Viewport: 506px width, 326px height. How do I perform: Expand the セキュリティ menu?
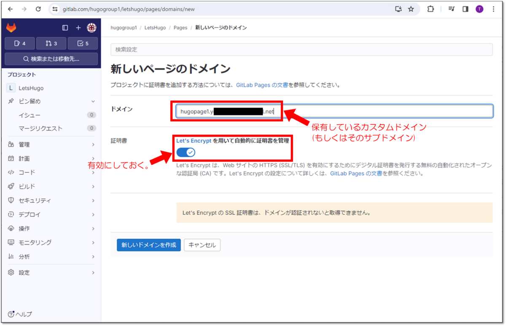point(51,200)
